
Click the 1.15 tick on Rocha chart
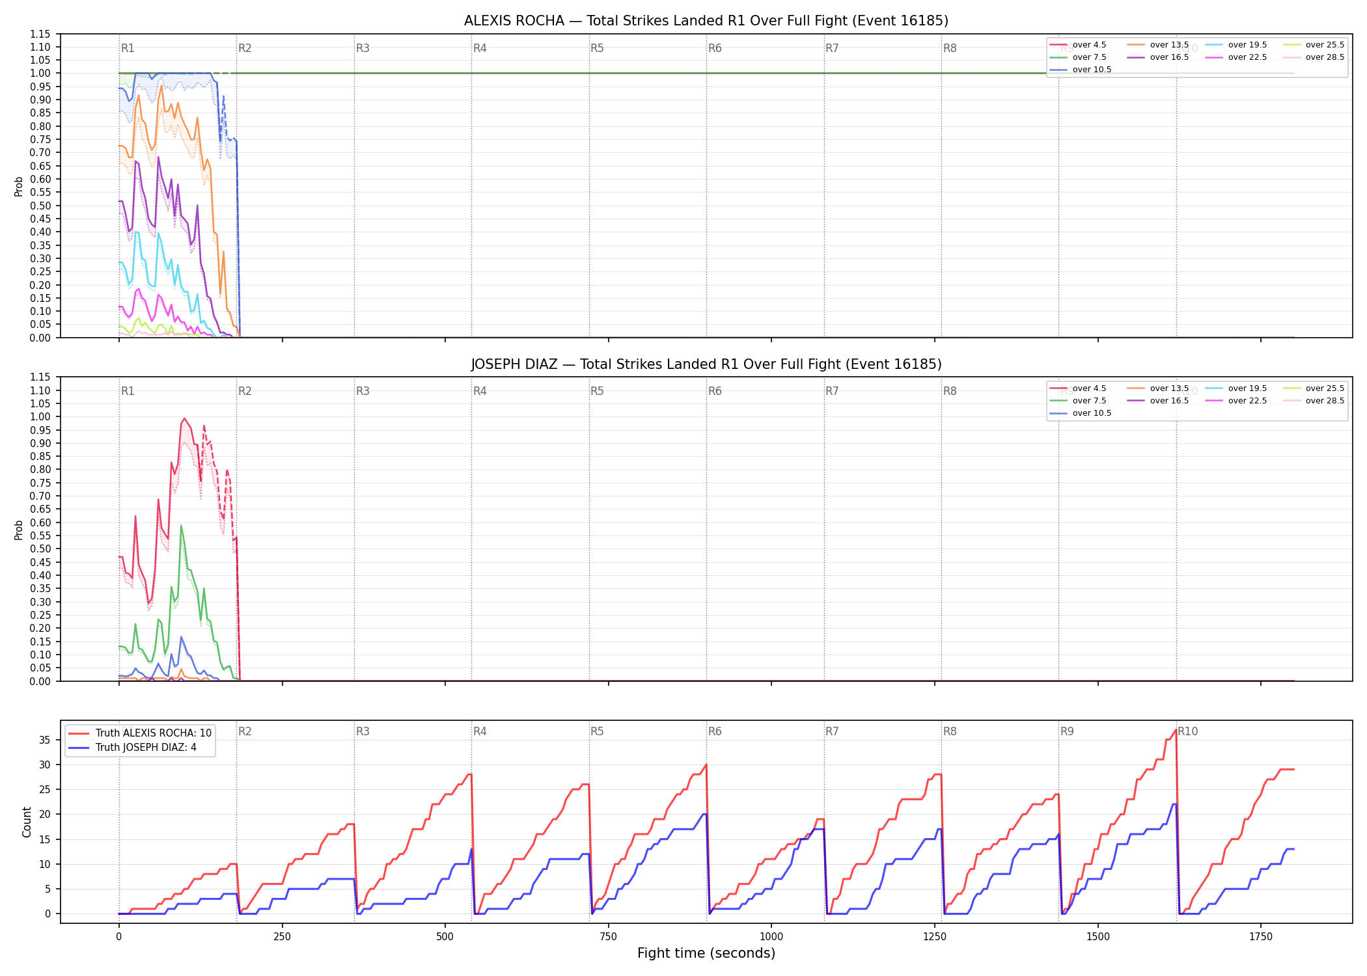click(40, 34)
